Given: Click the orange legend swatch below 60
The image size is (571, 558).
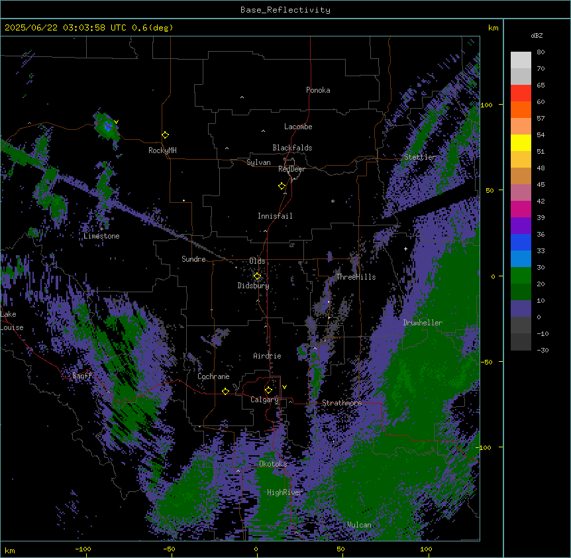Looking at the screenshot, I should point(521,109).
